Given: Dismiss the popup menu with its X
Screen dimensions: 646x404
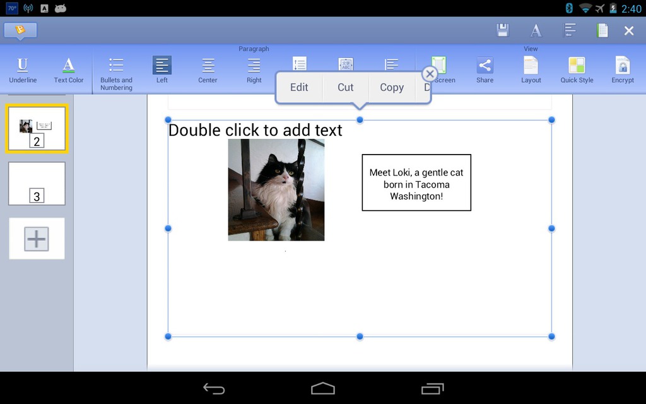Looking at the screenshot, I should pyautogui.click(x=430, y=74).
